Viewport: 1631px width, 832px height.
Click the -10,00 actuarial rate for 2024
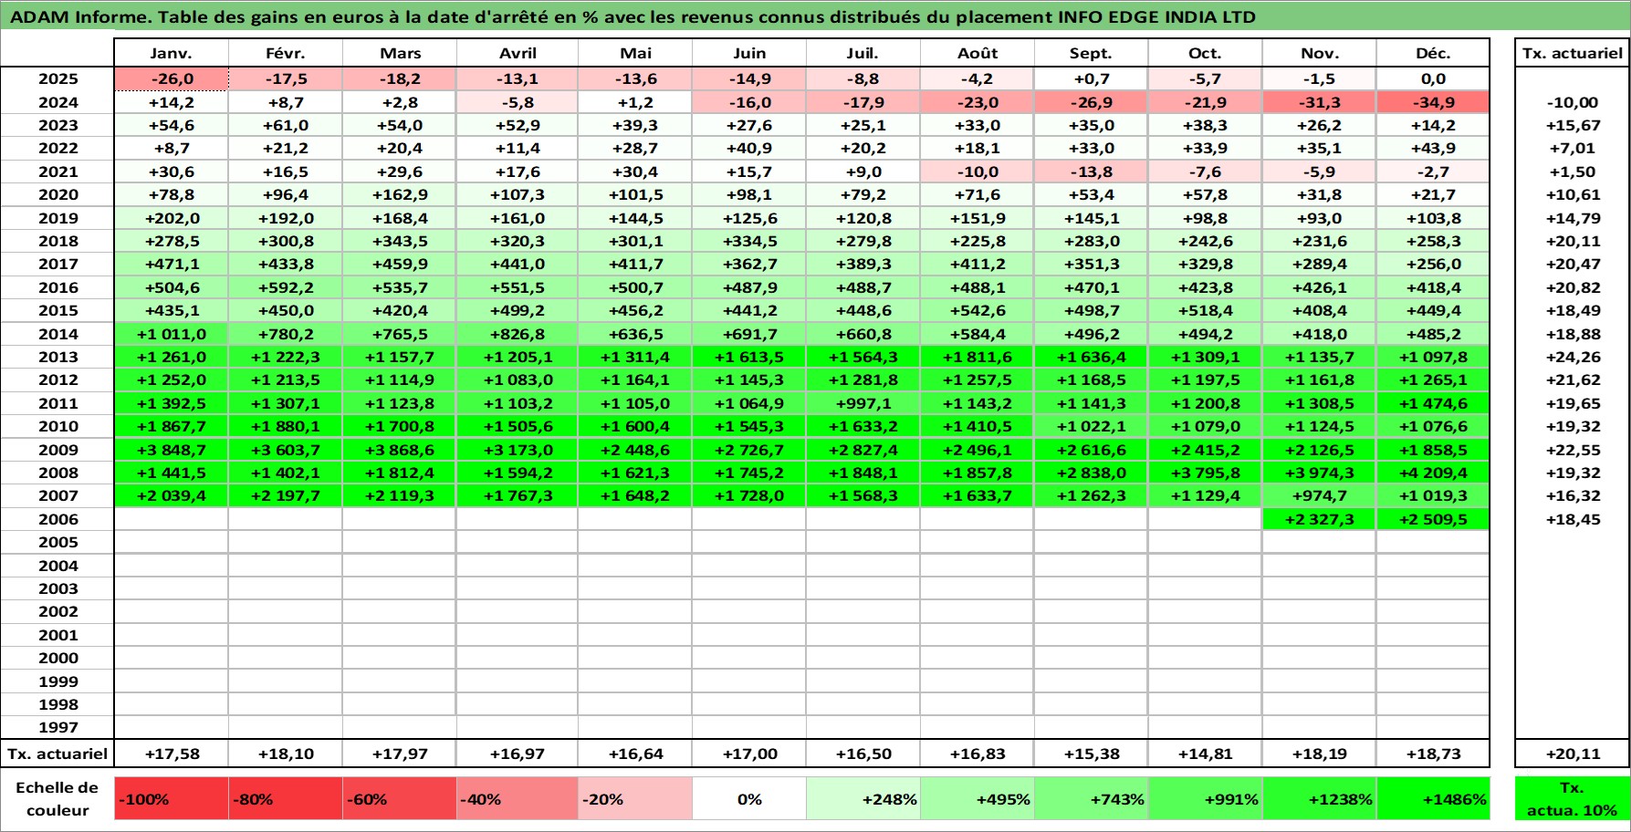coord(1573,102)
